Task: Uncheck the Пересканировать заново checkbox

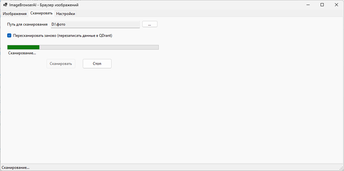Action: [9, 36]
